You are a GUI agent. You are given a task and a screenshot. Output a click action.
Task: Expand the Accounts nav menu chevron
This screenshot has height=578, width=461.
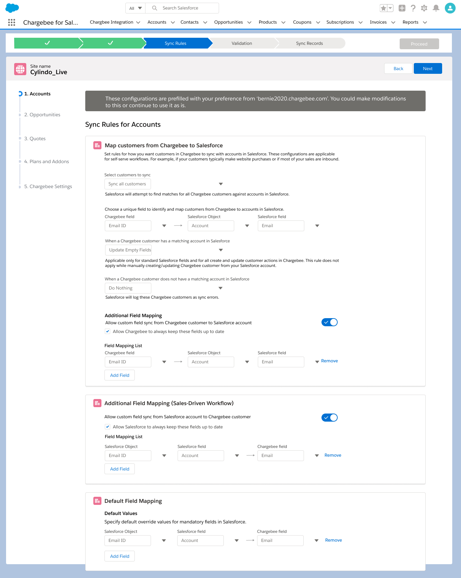click(173, 23)
